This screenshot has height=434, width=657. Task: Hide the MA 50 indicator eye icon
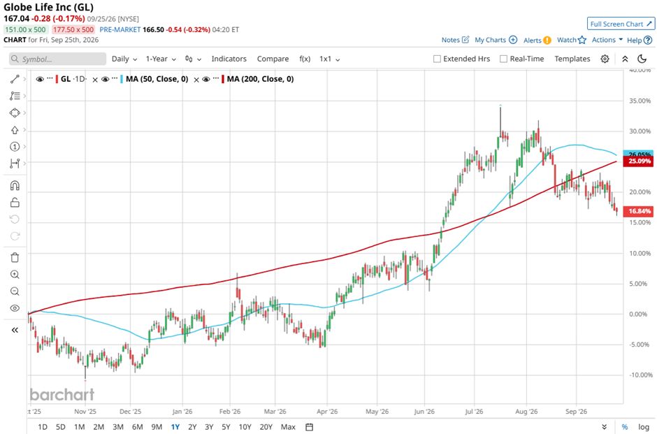point(105,79)
